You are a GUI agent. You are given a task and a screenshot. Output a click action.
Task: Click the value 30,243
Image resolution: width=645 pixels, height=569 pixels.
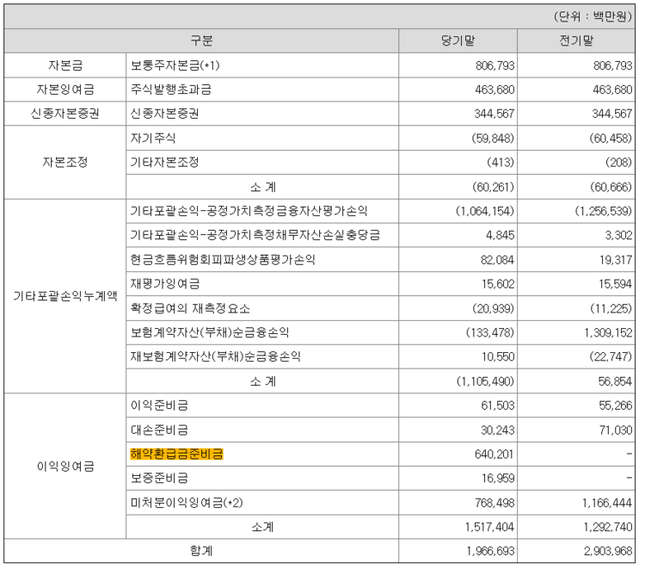tap(498, 430)
